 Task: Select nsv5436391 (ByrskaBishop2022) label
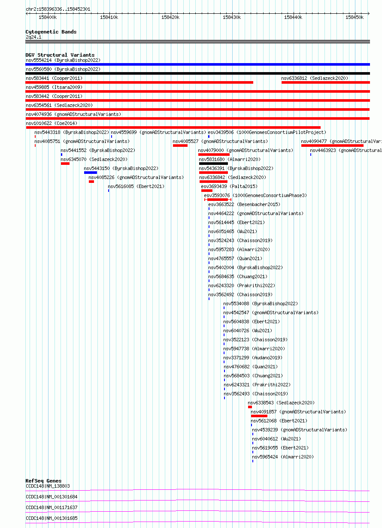point(236,169)
